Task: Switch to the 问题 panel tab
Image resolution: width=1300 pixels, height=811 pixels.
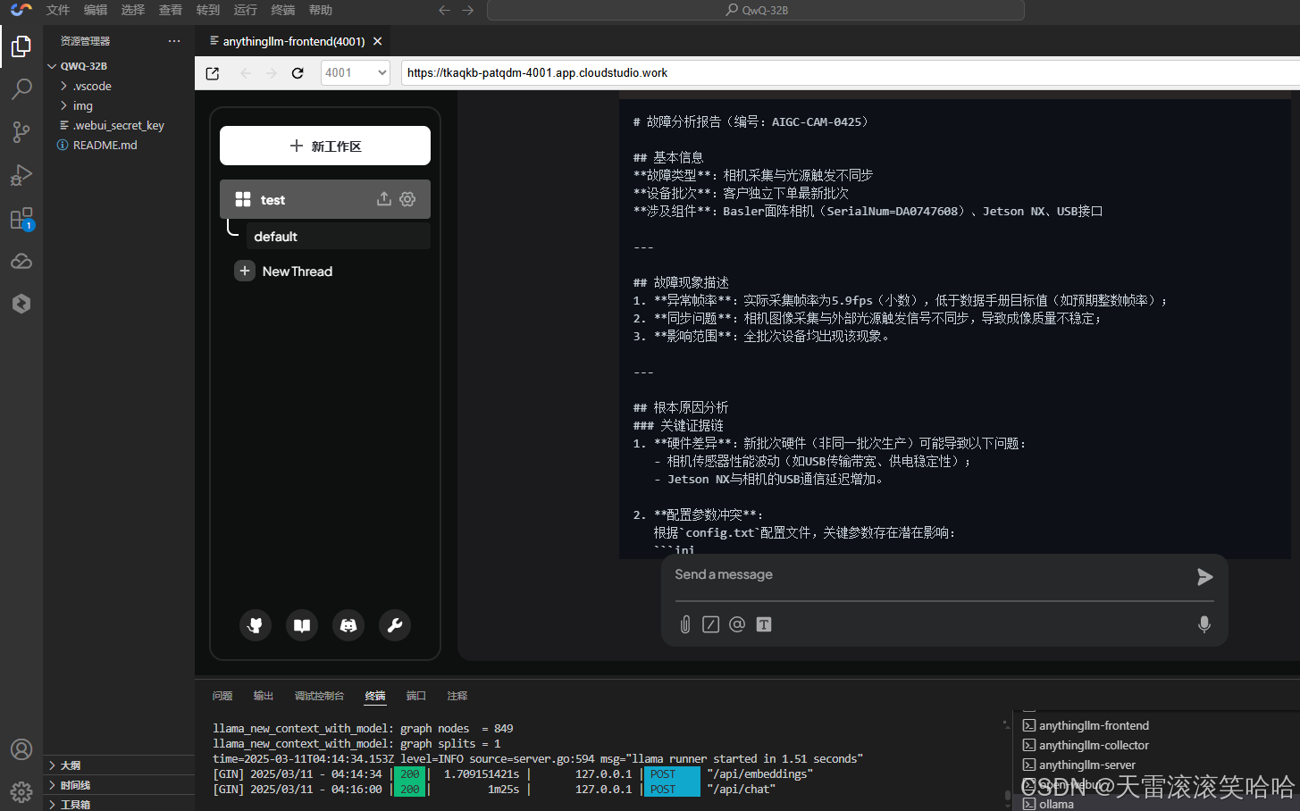Action: coord(222,696)
